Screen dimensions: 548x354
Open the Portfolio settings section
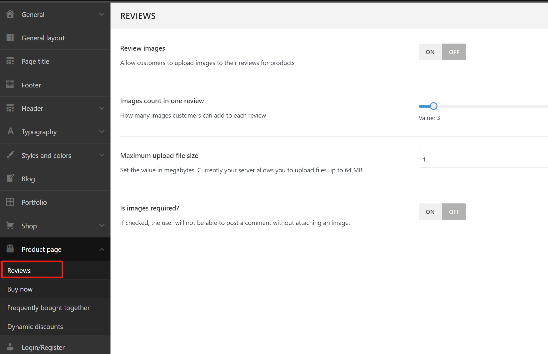click(x=34, y=202)
